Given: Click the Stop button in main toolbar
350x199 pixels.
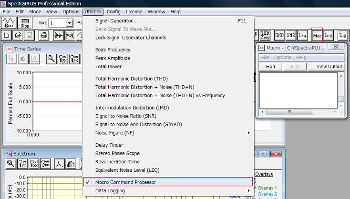Looking at the screenshot, I should pos(25,23).
